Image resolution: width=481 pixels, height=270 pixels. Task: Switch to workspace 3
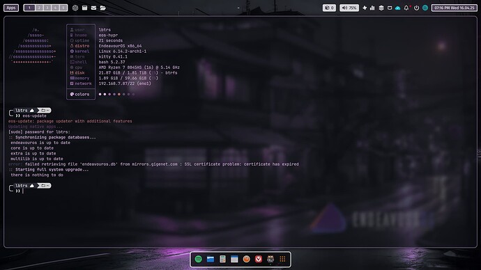pyautogui.click(x=47, y=8)
